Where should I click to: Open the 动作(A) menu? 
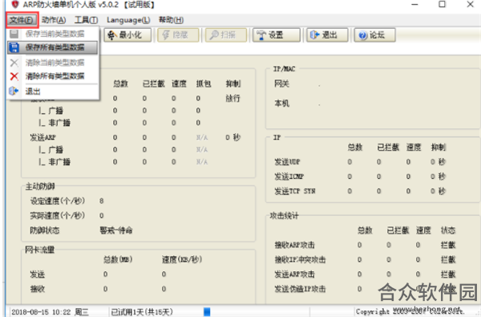click(54, 20)
